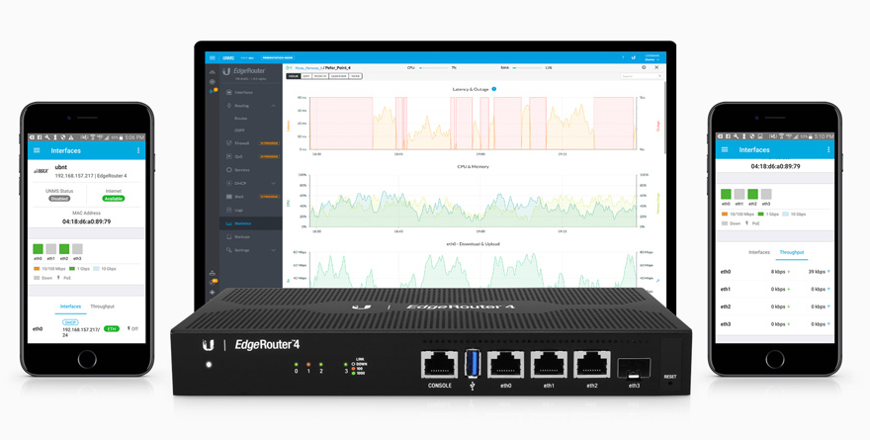Select the QUARTER time range tab
The height and width of the screenshot is (440, 870).
pos(338,76)
